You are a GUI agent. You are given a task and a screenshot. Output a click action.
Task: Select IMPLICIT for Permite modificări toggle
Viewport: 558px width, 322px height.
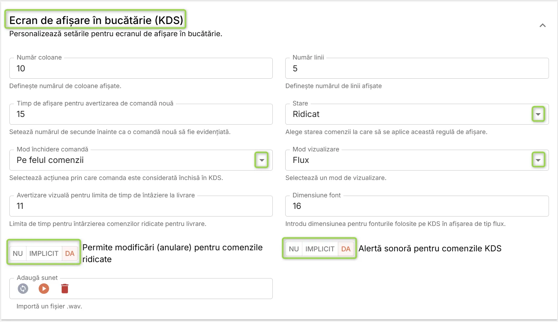[x=44, y=253]
